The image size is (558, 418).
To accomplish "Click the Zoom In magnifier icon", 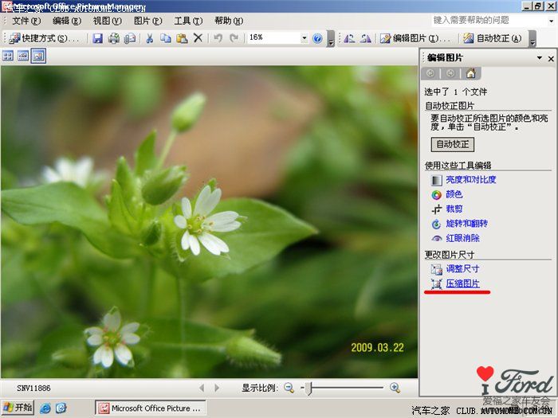I will tap(395, 388).
